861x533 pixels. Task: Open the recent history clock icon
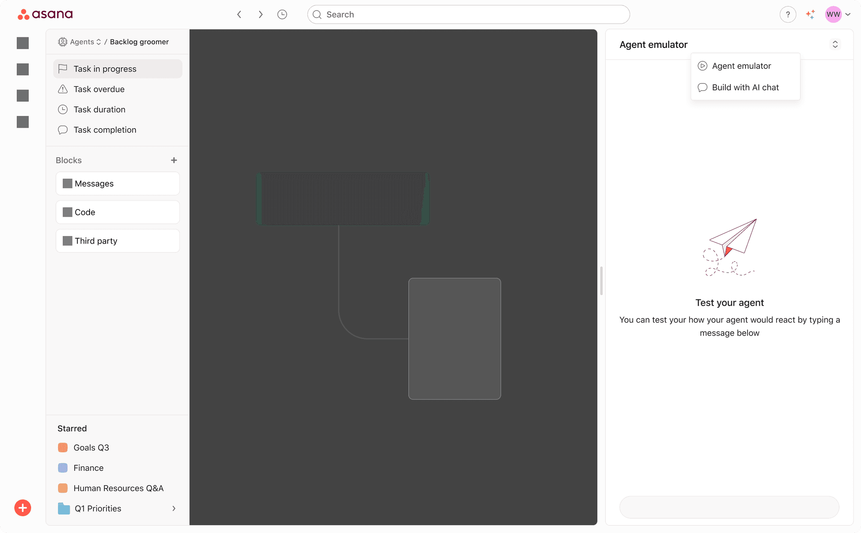[282, 15]
